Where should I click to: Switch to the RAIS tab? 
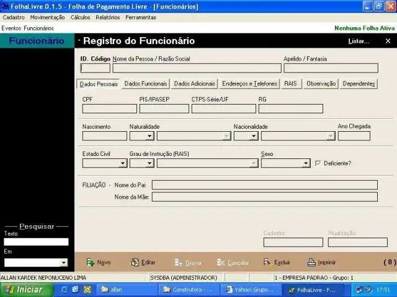point(290,84)
